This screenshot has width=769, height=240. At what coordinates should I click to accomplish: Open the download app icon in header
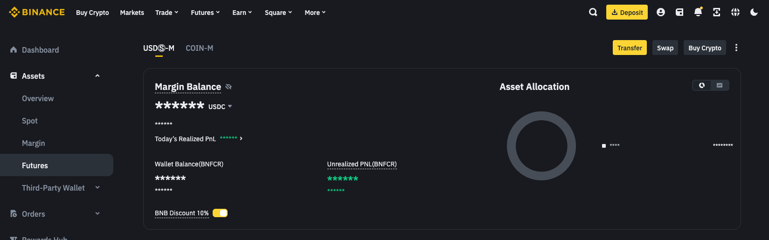[717, 13]
